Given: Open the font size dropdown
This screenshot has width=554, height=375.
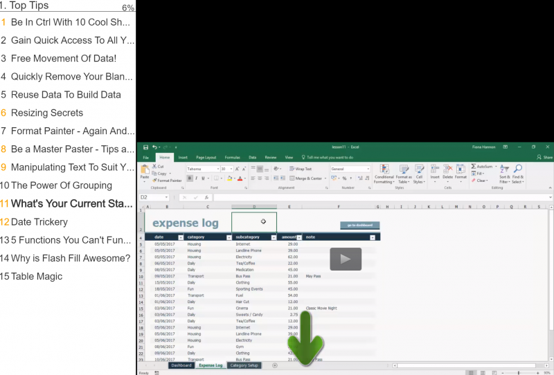Looking at the screenshot, I should [x=231, y=169].
